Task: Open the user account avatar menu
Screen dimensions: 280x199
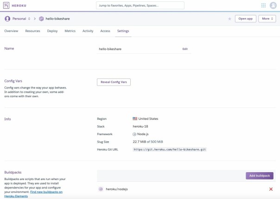Action: tap(273, 6)
